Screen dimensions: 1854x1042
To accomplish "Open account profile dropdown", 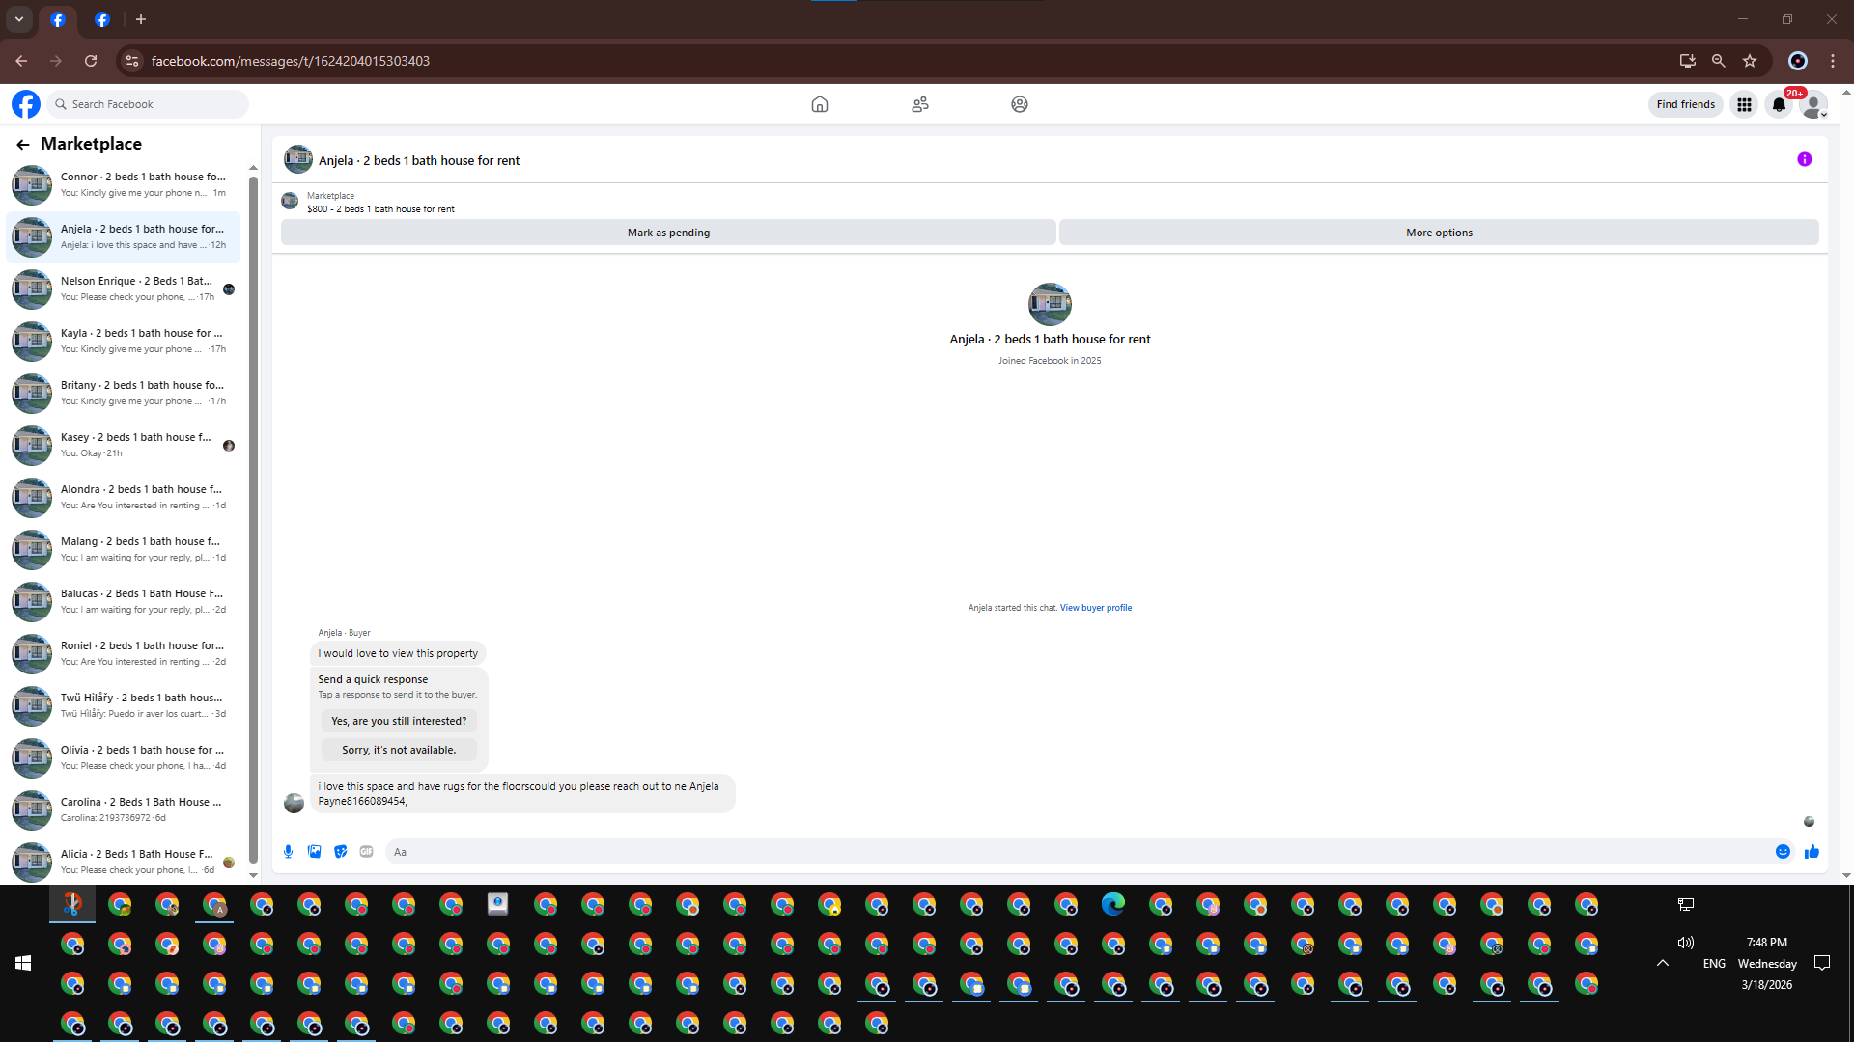I will (1813, 104).
